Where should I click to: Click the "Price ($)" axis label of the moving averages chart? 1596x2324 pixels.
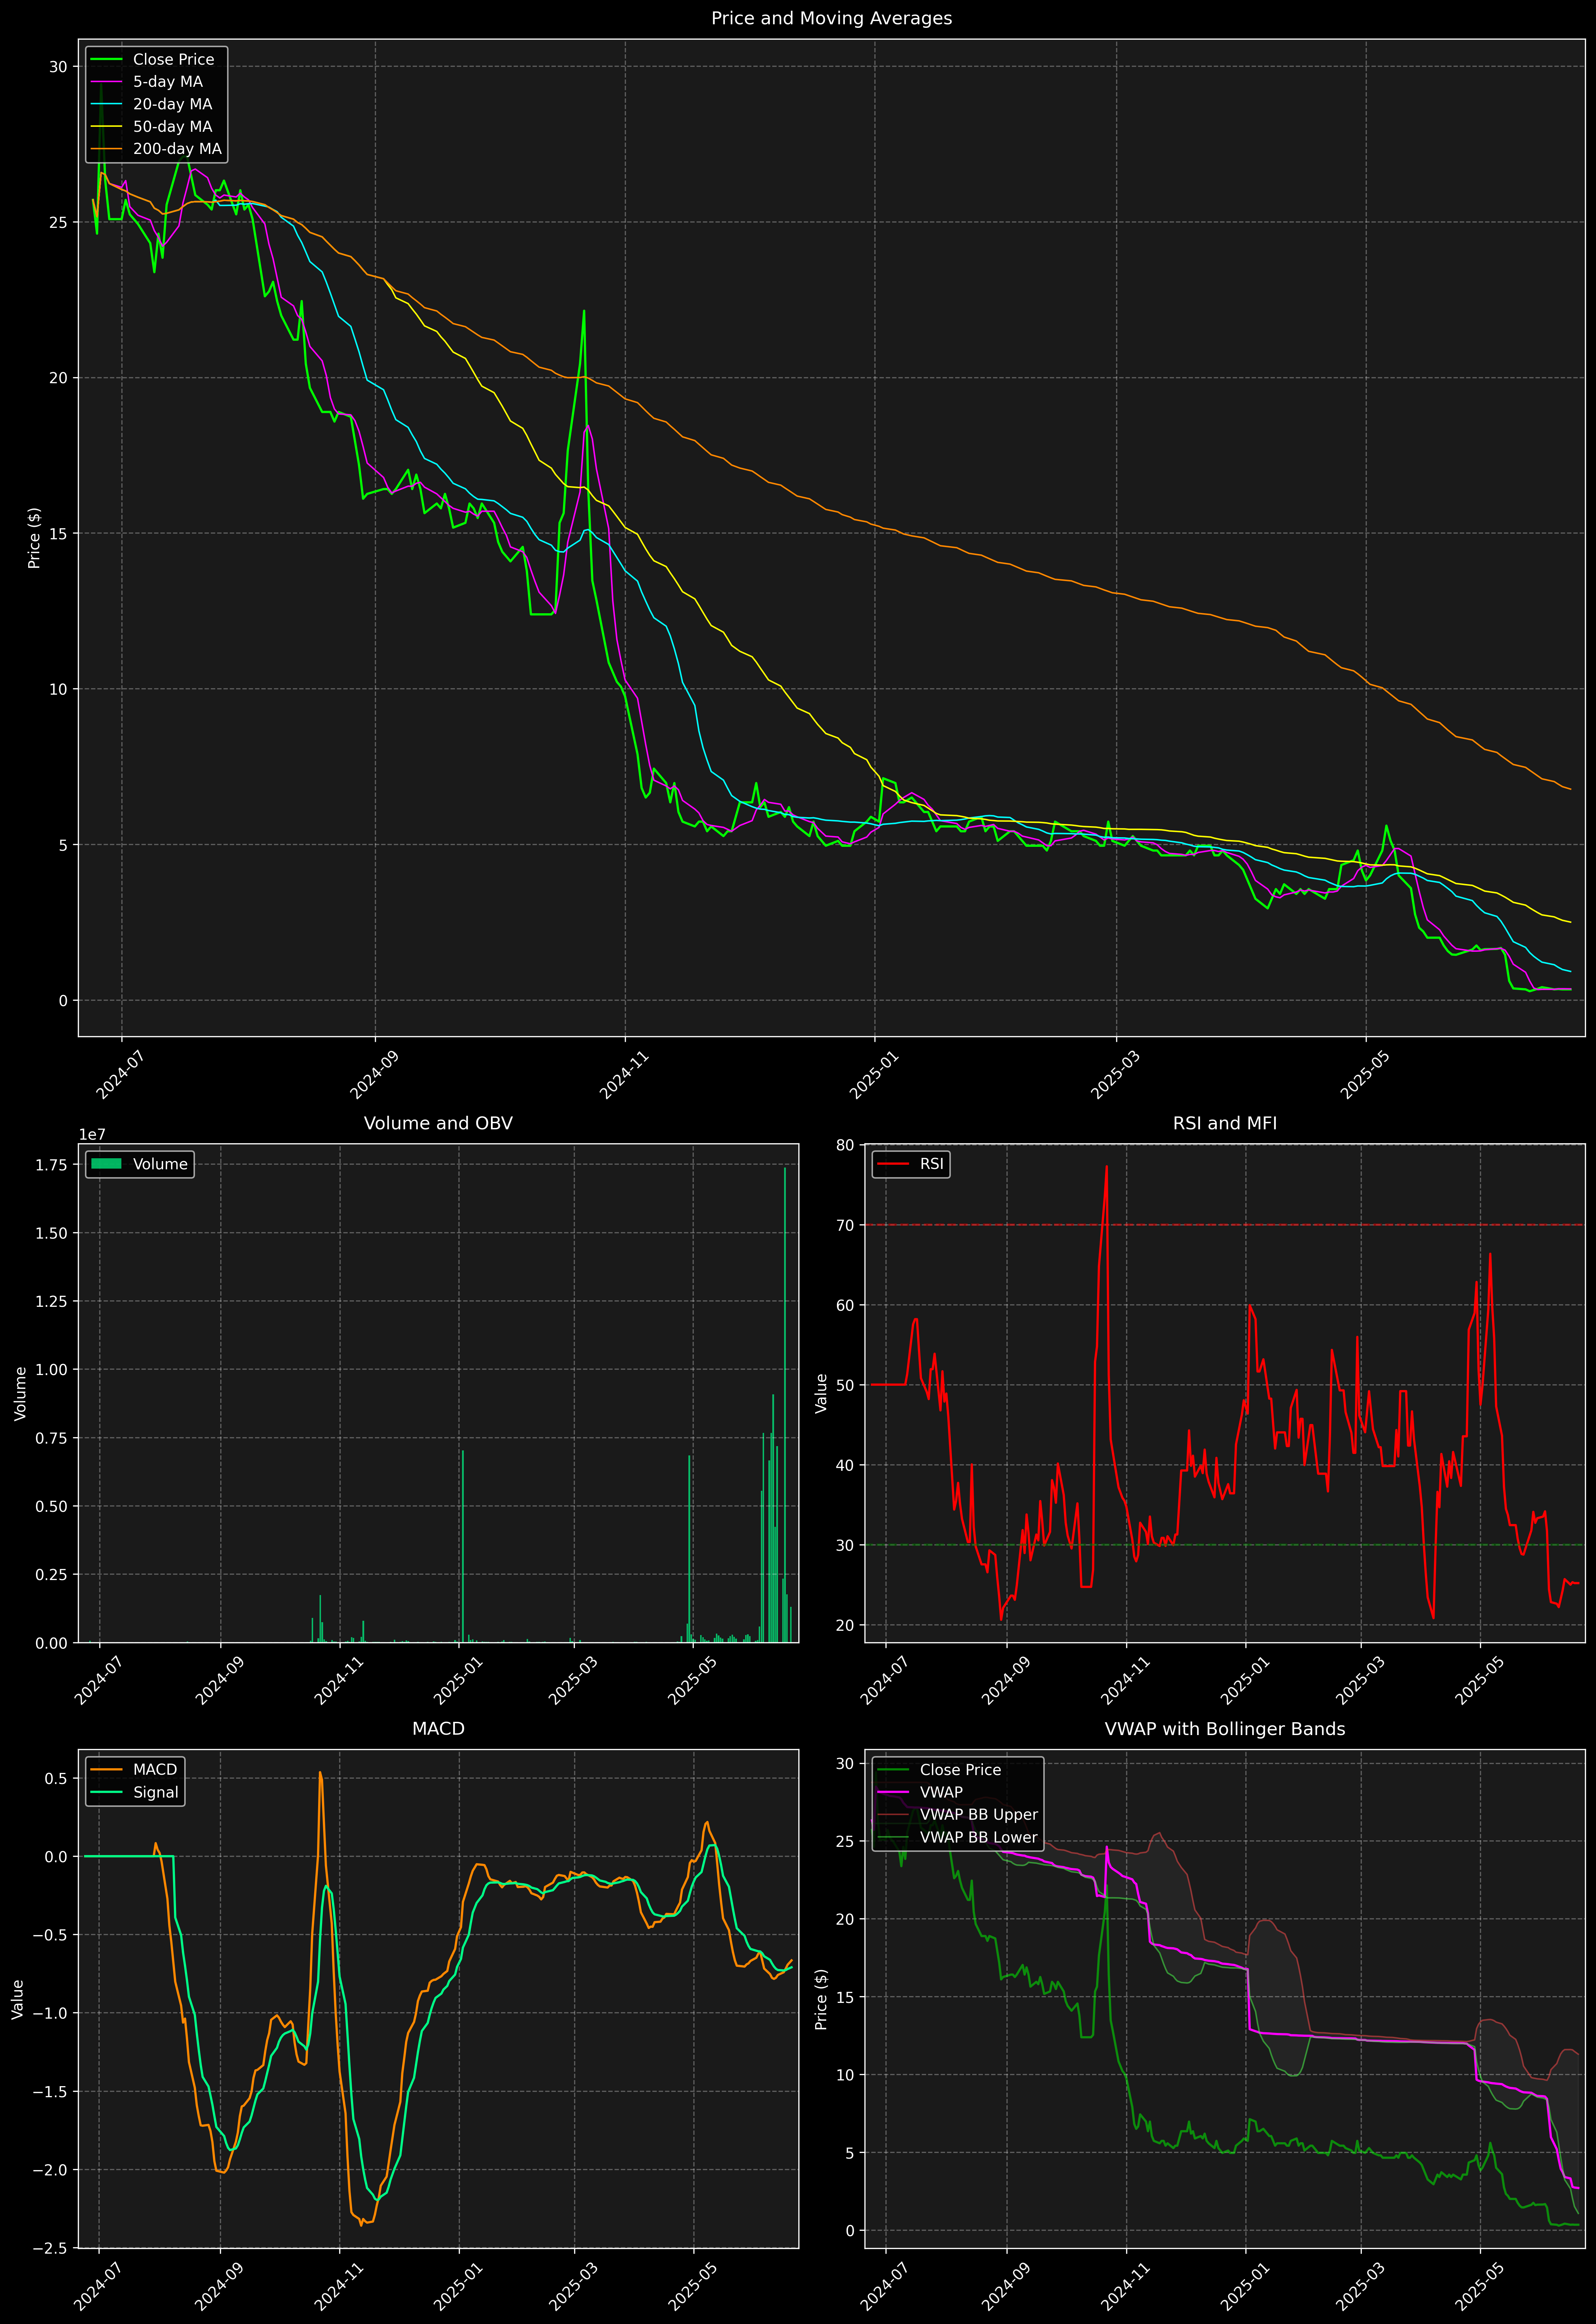(x=34, y=538)
